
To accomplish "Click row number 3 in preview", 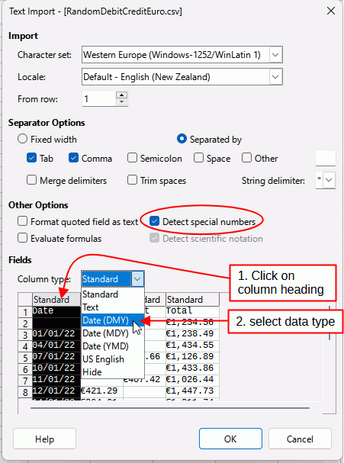I will 25,335.
